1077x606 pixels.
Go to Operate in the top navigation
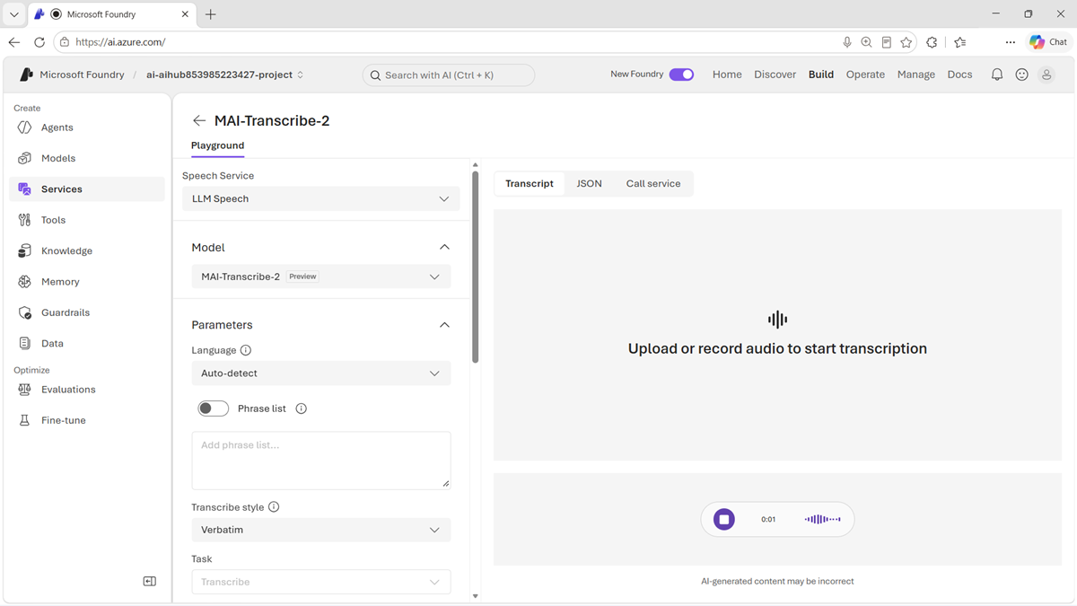click(865, 75)
